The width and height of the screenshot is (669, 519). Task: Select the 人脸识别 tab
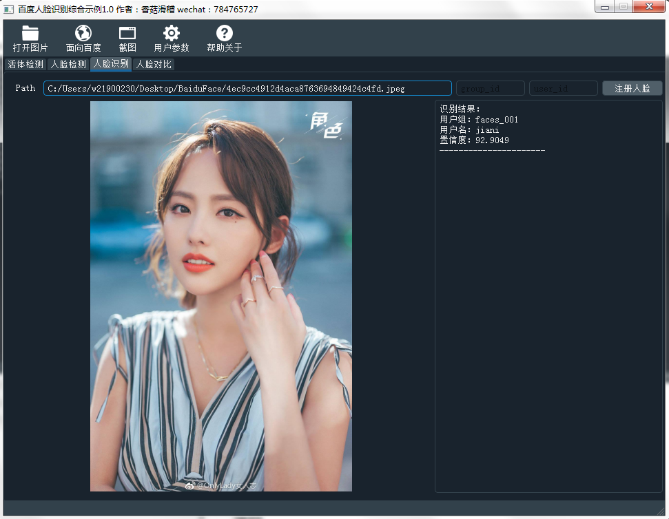[x=111, y=64]
